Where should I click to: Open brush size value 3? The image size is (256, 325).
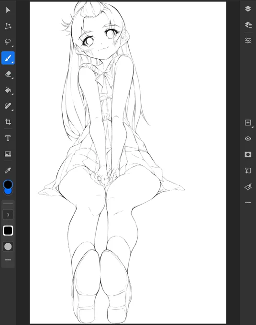click(8, 215)
